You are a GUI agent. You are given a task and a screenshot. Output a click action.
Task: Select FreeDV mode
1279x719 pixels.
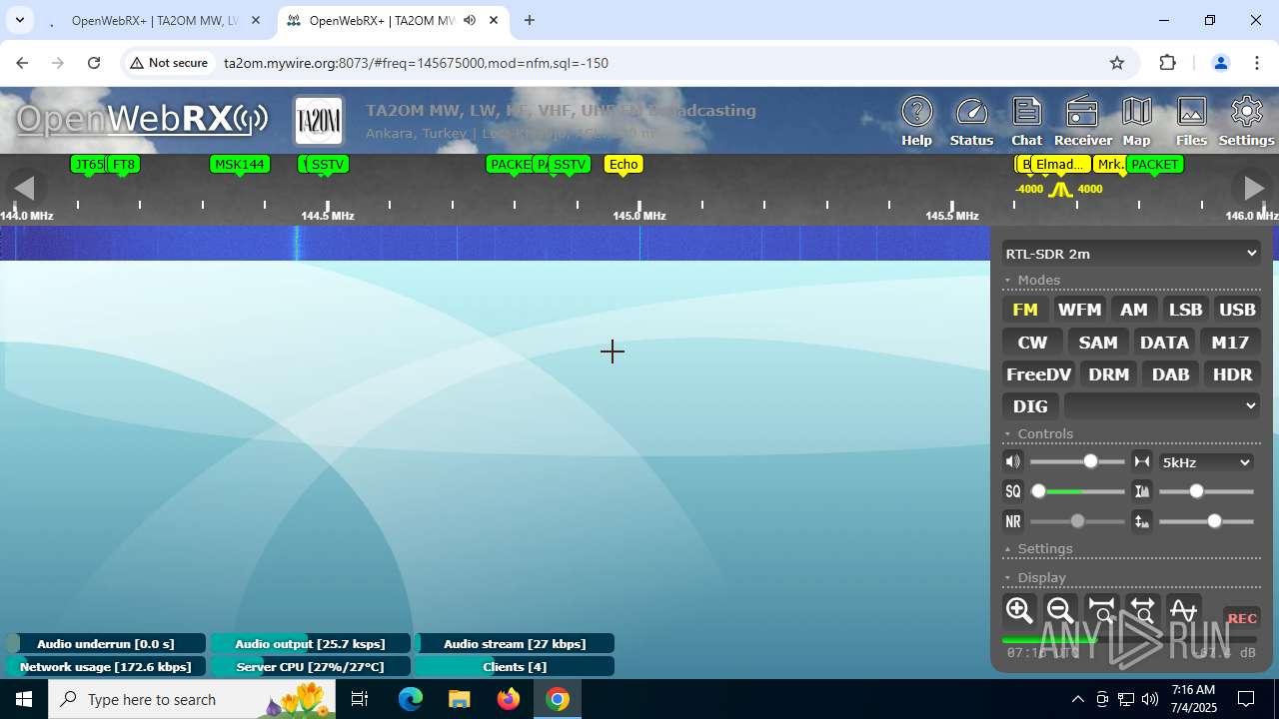1038,373
